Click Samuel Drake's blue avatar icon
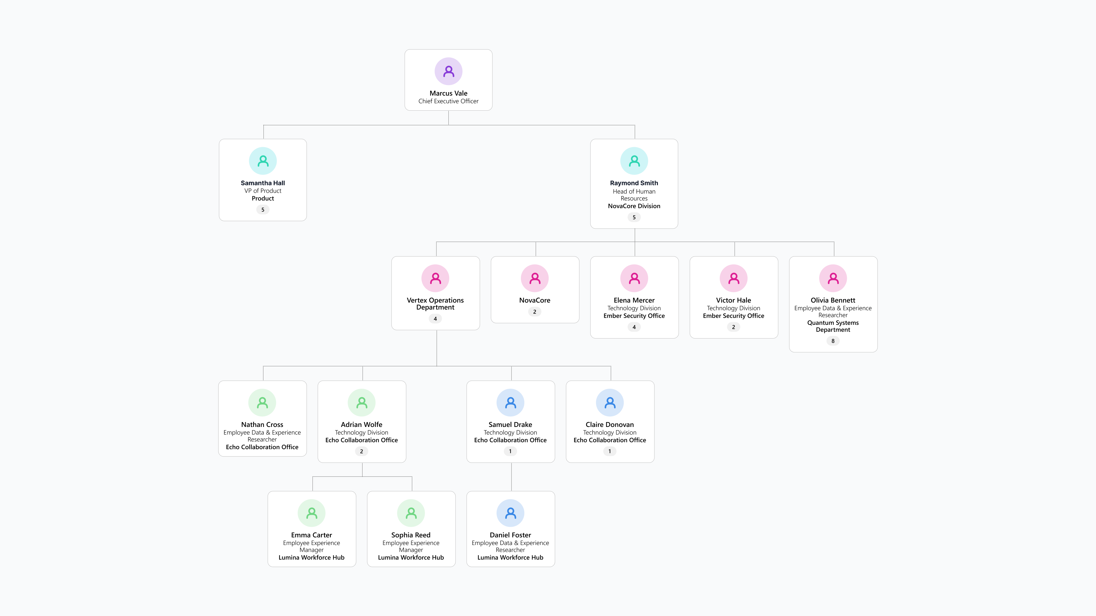Image resolution: width=1096 pixels, height=616 pixels. coord(511,403)
